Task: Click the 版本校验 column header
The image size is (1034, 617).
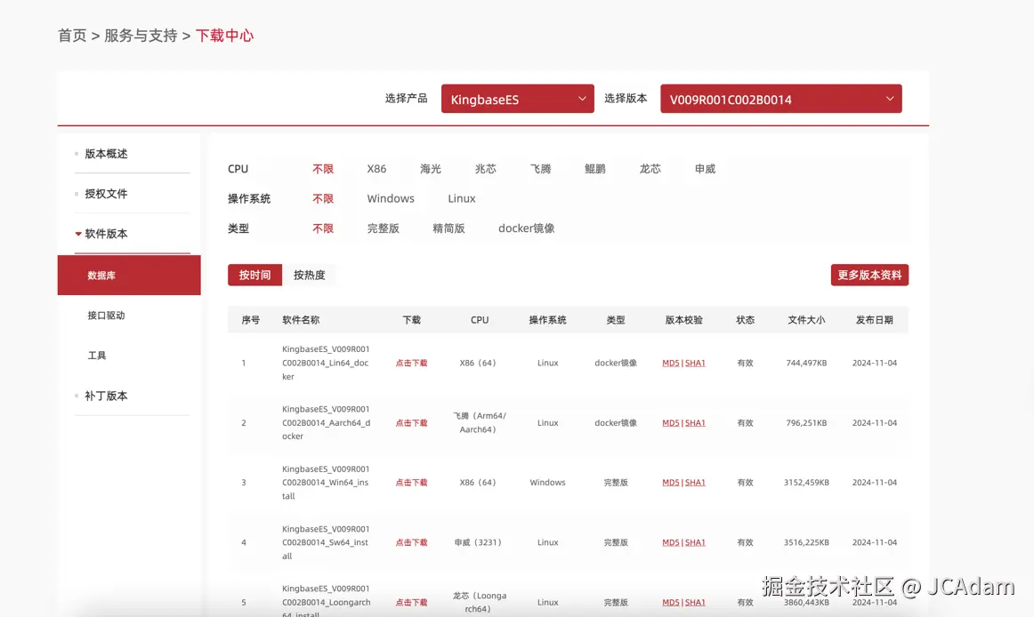Action: pos(683,320)
